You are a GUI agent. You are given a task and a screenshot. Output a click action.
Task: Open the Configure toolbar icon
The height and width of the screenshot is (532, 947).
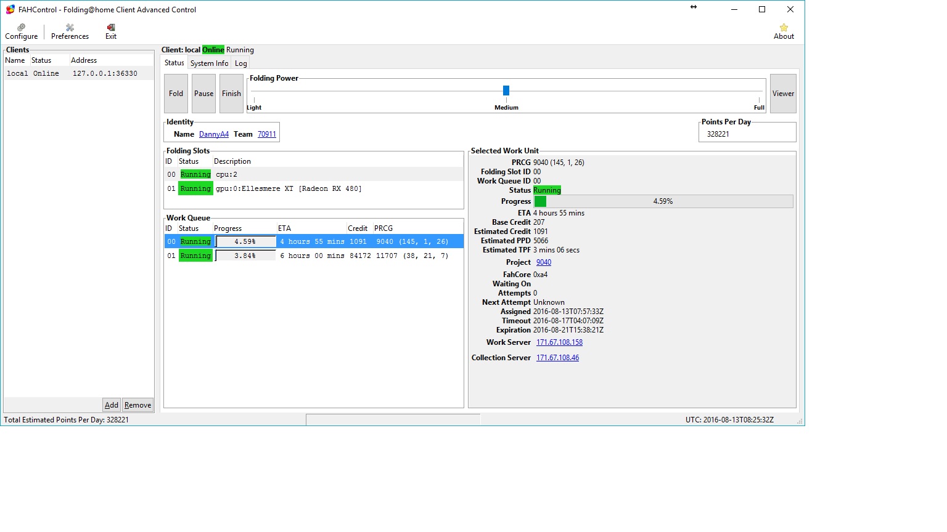click(21, 31)
